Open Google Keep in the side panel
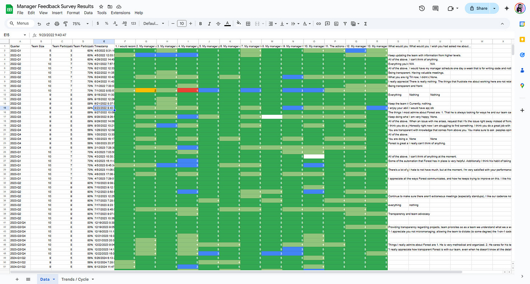The height and width of the screenshot is (284, 530). pyautogui.click(x=522, y=39)
